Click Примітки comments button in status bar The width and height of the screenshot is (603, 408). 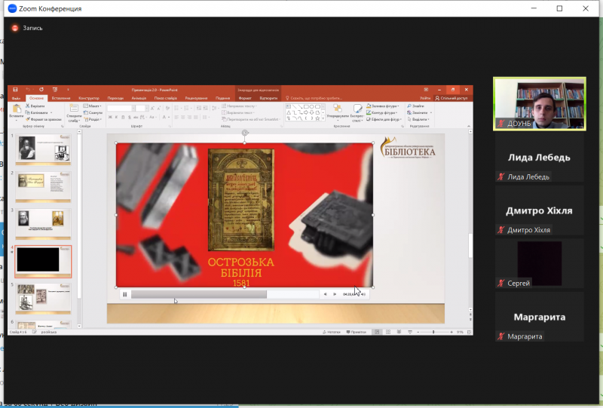tap(356, 332)
